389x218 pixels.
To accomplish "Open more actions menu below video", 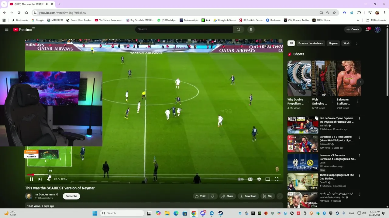I will (x=280, y=196).
